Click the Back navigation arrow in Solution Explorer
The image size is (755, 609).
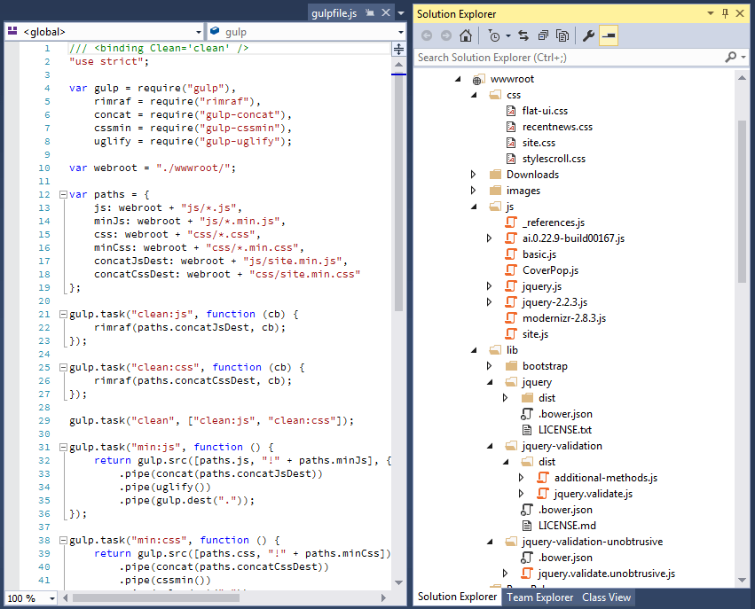(427, 35)
